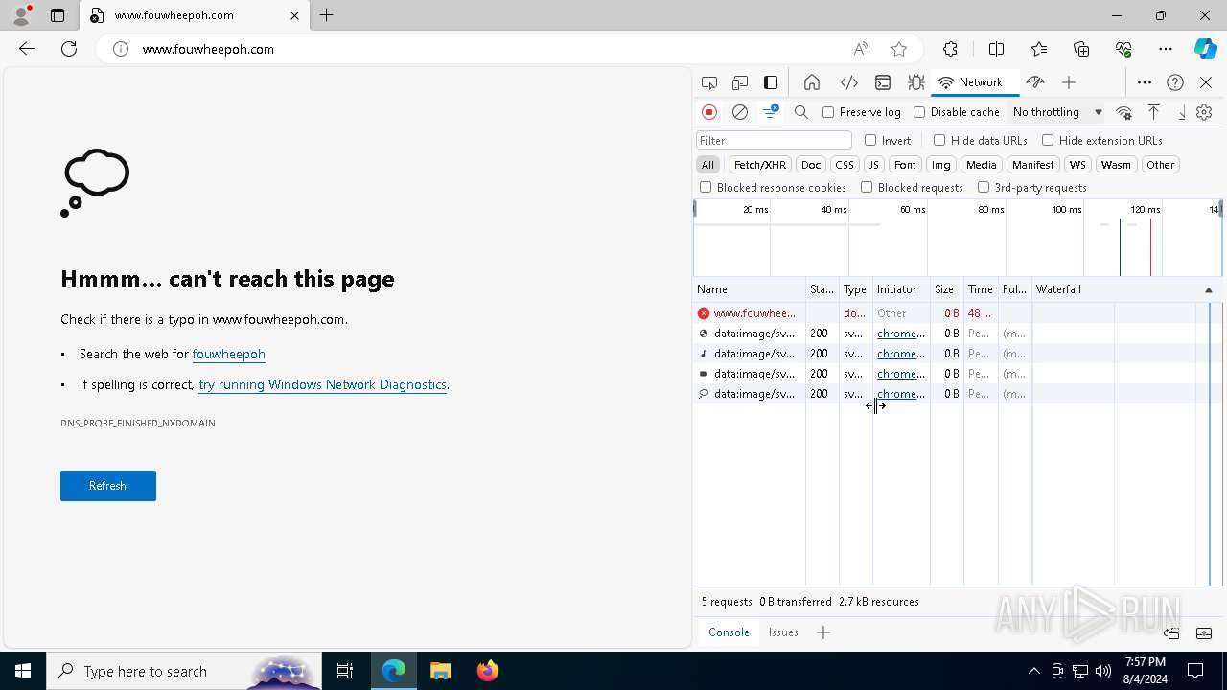This screenshot has width=1227, height=690.
Task: Open network conditions wifi-gear icon
Action: tap(1124, 112)
